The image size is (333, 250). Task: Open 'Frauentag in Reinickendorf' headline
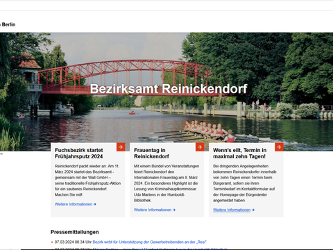[151, 153]
